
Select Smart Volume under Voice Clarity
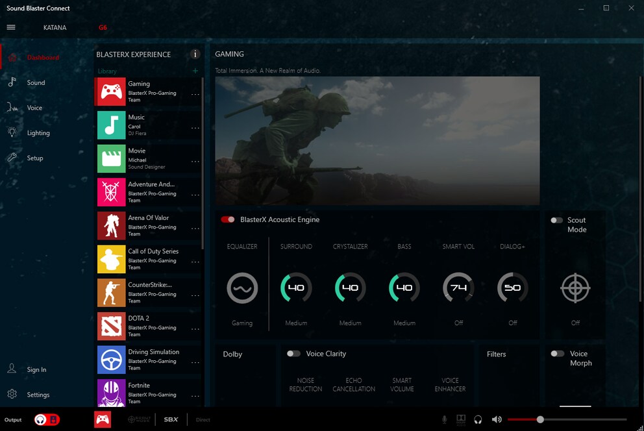[402, 385]
